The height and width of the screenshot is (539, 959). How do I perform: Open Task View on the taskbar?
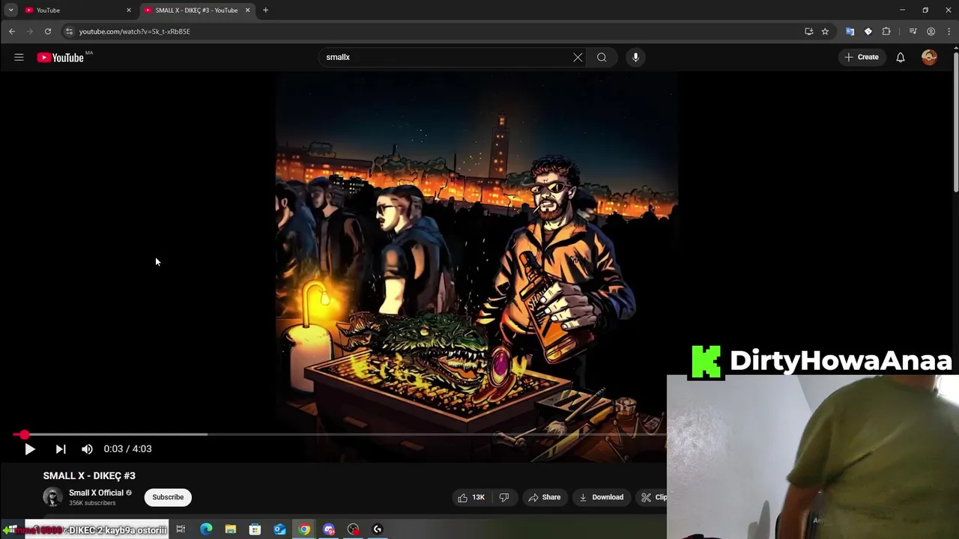point(181,529)
